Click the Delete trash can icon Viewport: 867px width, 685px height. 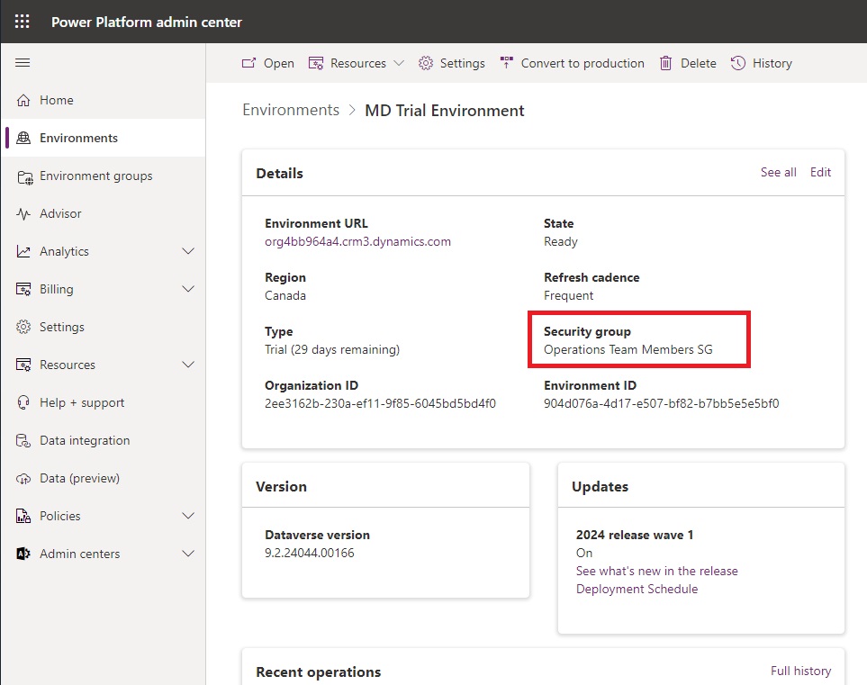click(x=665, y=63)
